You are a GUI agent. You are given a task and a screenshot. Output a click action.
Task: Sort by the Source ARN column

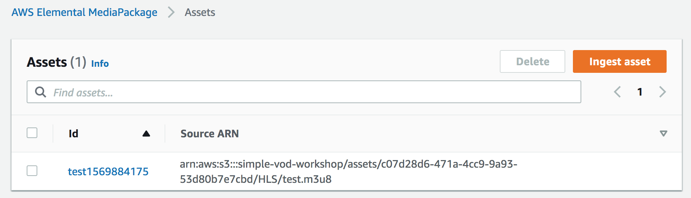point(210,134)
